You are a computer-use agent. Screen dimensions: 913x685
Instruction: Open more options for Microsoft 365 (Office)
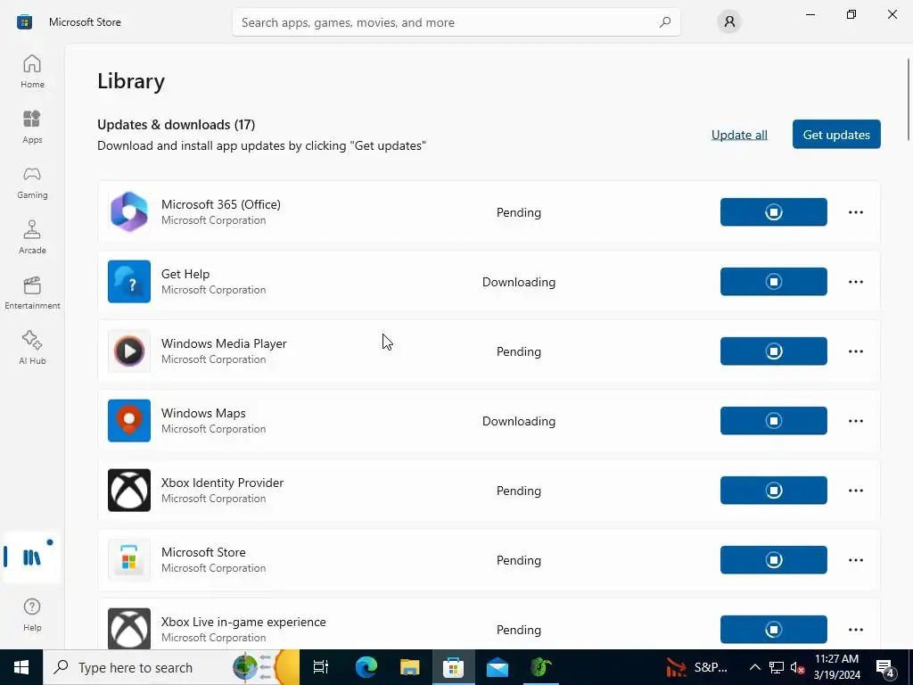pos(855,212)
